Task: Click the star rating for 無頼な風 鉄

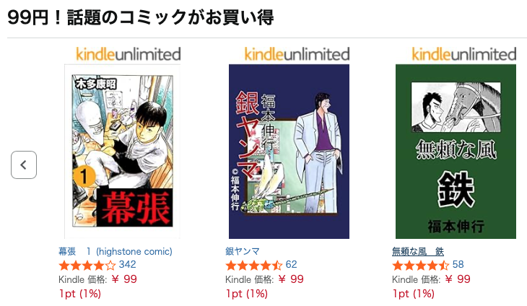Action: point(420,266)
